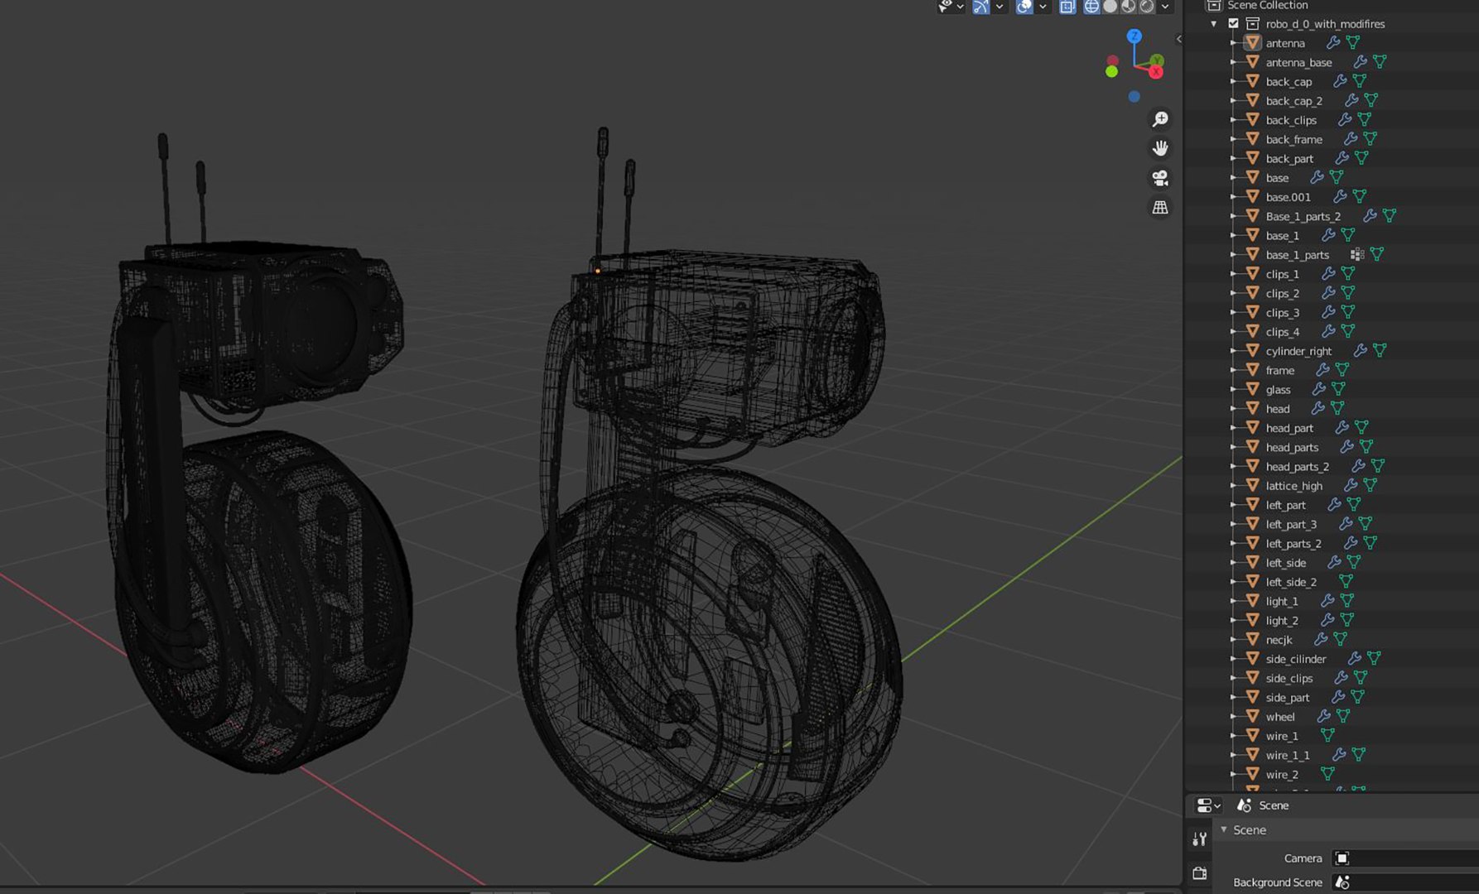Collapse the Scene panel disclosure triangle
Screen dimensions: 1479x894
(x=1223, y=829)
